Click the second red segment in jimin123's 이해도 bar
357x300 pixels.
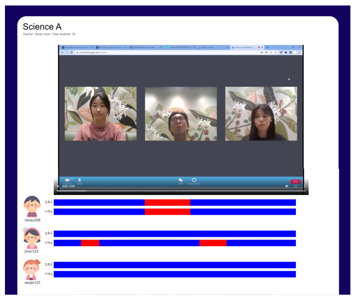(x=213, y=243)
